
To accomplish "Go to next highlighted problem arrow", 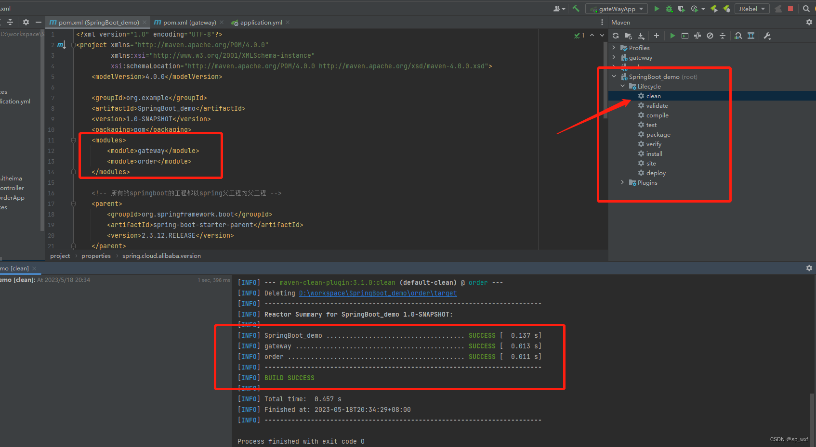I will [602, 35].
